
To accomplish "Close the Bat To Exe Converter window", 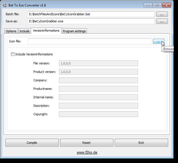I will coord(166,5).
